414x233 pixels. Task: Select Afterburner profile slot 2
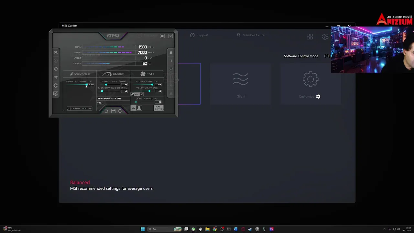coord(171,69)
